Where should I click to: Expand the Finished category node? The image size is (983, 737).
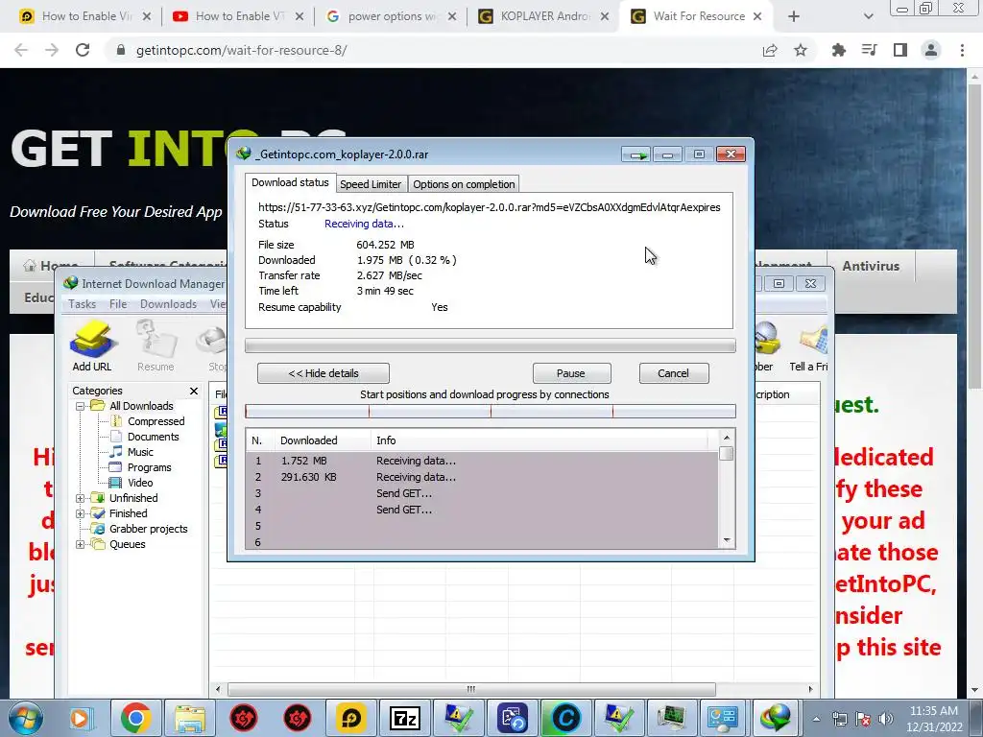(81, 514)
